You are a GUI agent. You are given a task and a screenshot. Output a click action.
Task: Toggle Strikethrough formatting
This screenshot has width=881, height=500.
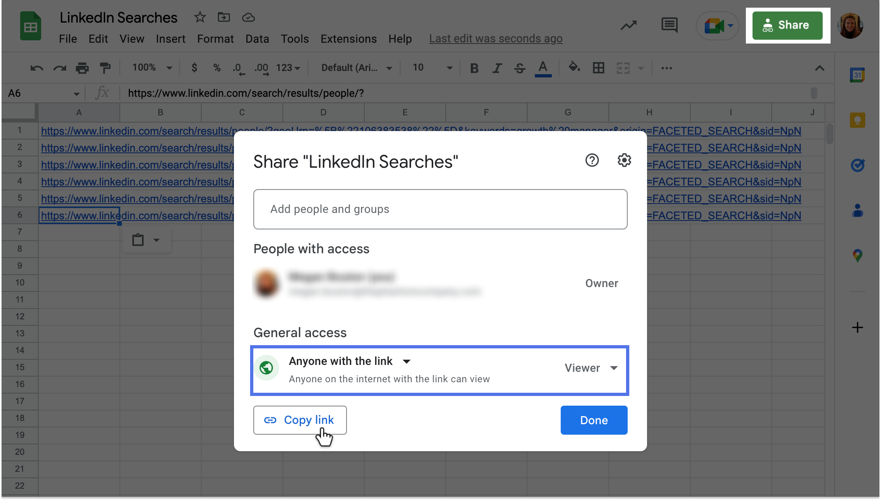520,68
